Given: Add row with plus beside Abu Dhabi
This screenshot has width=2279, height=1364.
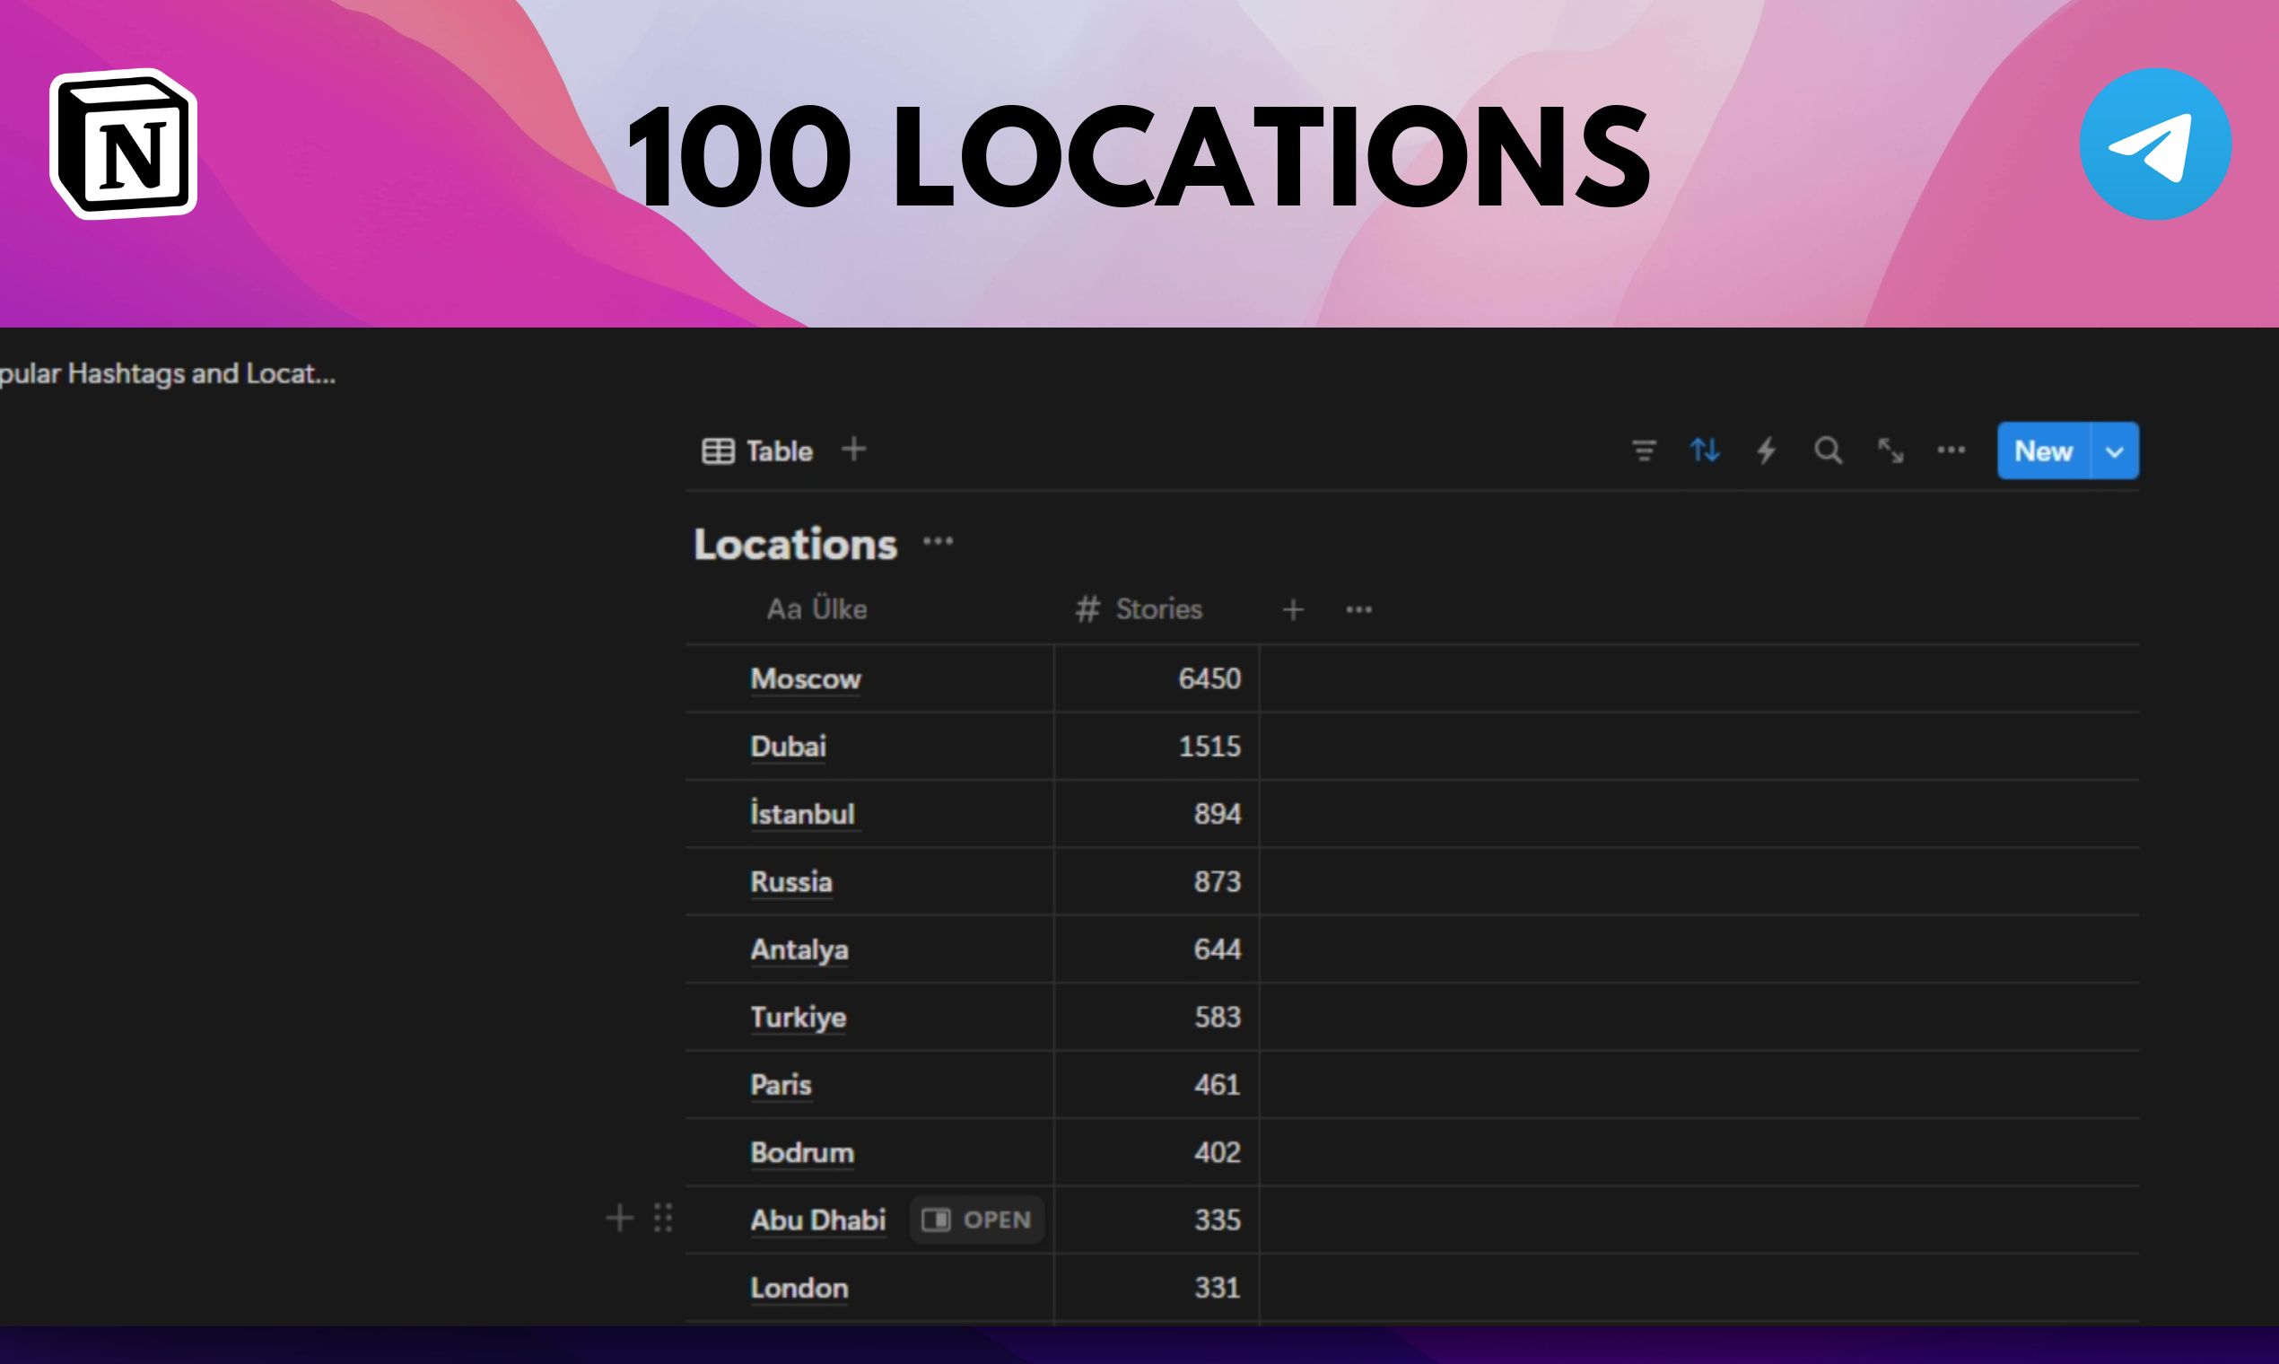Looking at the screenshot, I should point(620,1219).
